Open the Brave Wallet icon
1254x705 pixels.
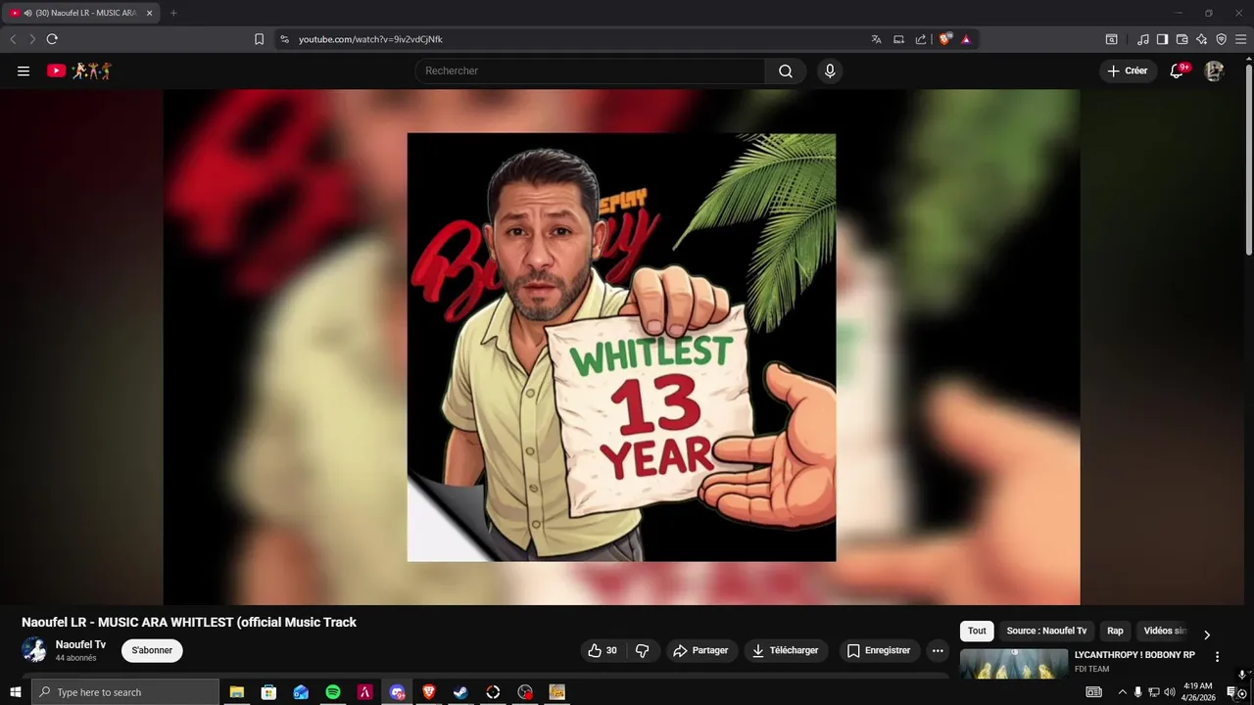(1182, 39)
